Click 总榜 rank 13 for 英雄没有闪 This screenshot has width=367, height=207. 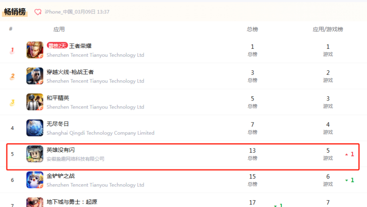(252, 151)
